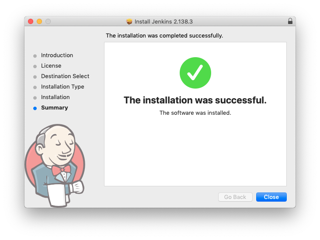Click 'The installation was successful.' heading
This screenshot has height=240, width=320.
point(195,100)
